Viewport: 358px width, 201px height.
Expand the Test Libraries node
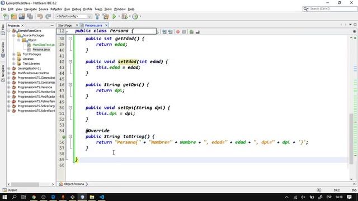point(14,64)
